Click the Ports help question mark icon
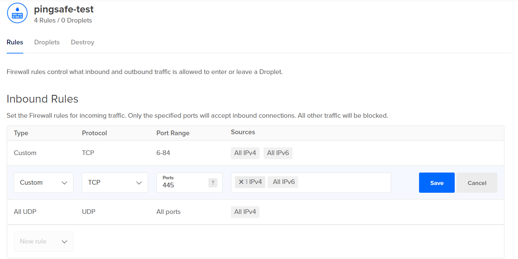518x259 pixels. [213, 183]
